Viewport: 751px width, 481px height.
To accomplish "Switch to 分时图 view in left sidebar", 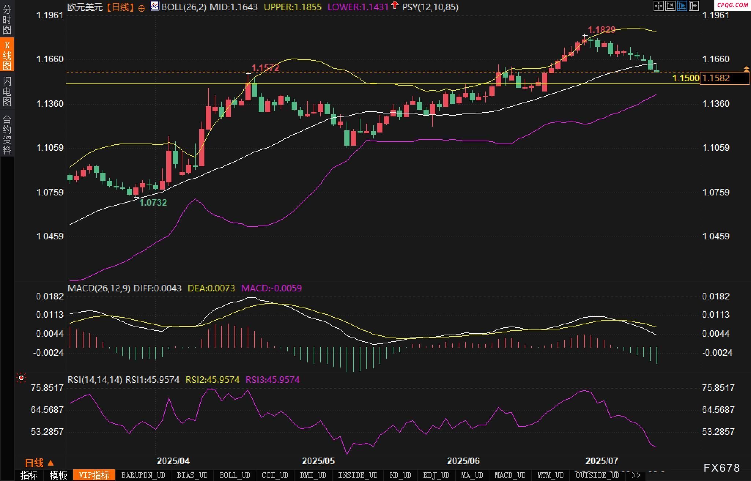I will point(7,19).
